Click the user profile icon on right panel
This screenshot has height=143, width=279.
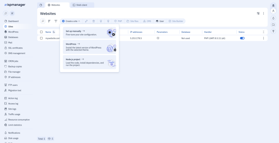tap(273, 11)
